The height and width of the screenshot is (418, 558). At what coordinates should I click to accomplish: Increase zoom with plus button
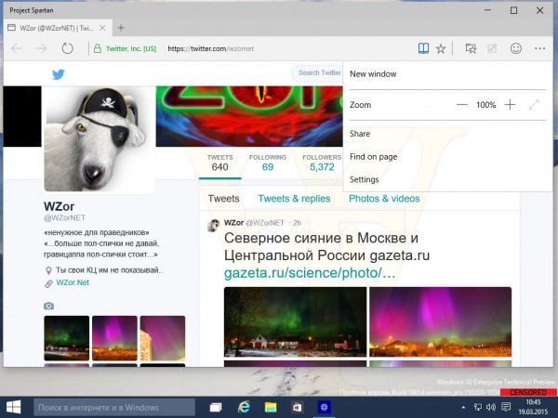tap(510, 105)
